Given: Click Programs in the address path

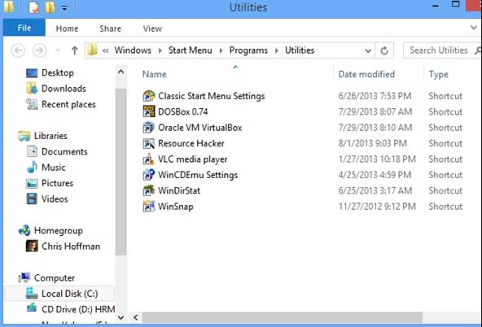Looking at the screenshot, I should pos(248,50).
